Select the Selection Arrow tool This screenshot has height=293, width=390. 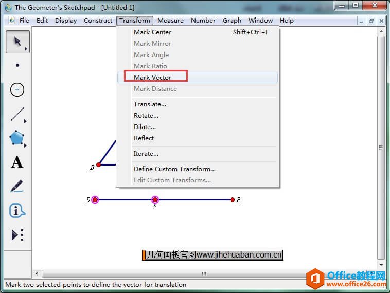pos(17,42)
